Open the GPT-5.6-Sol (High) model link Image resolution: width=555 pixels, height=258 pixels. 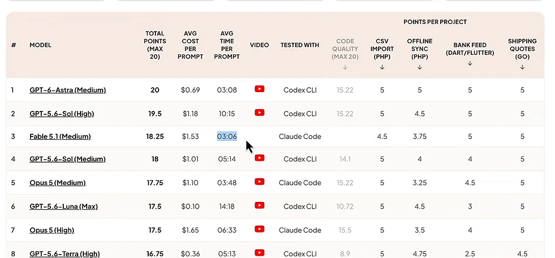pos(62,114)
